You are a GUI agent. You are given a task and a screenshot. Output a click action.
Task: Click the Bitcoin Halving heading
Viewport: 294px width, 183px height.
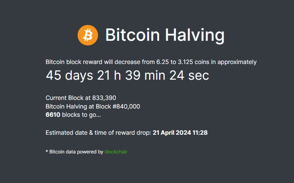pyautogui.click(x=165, y=35)
